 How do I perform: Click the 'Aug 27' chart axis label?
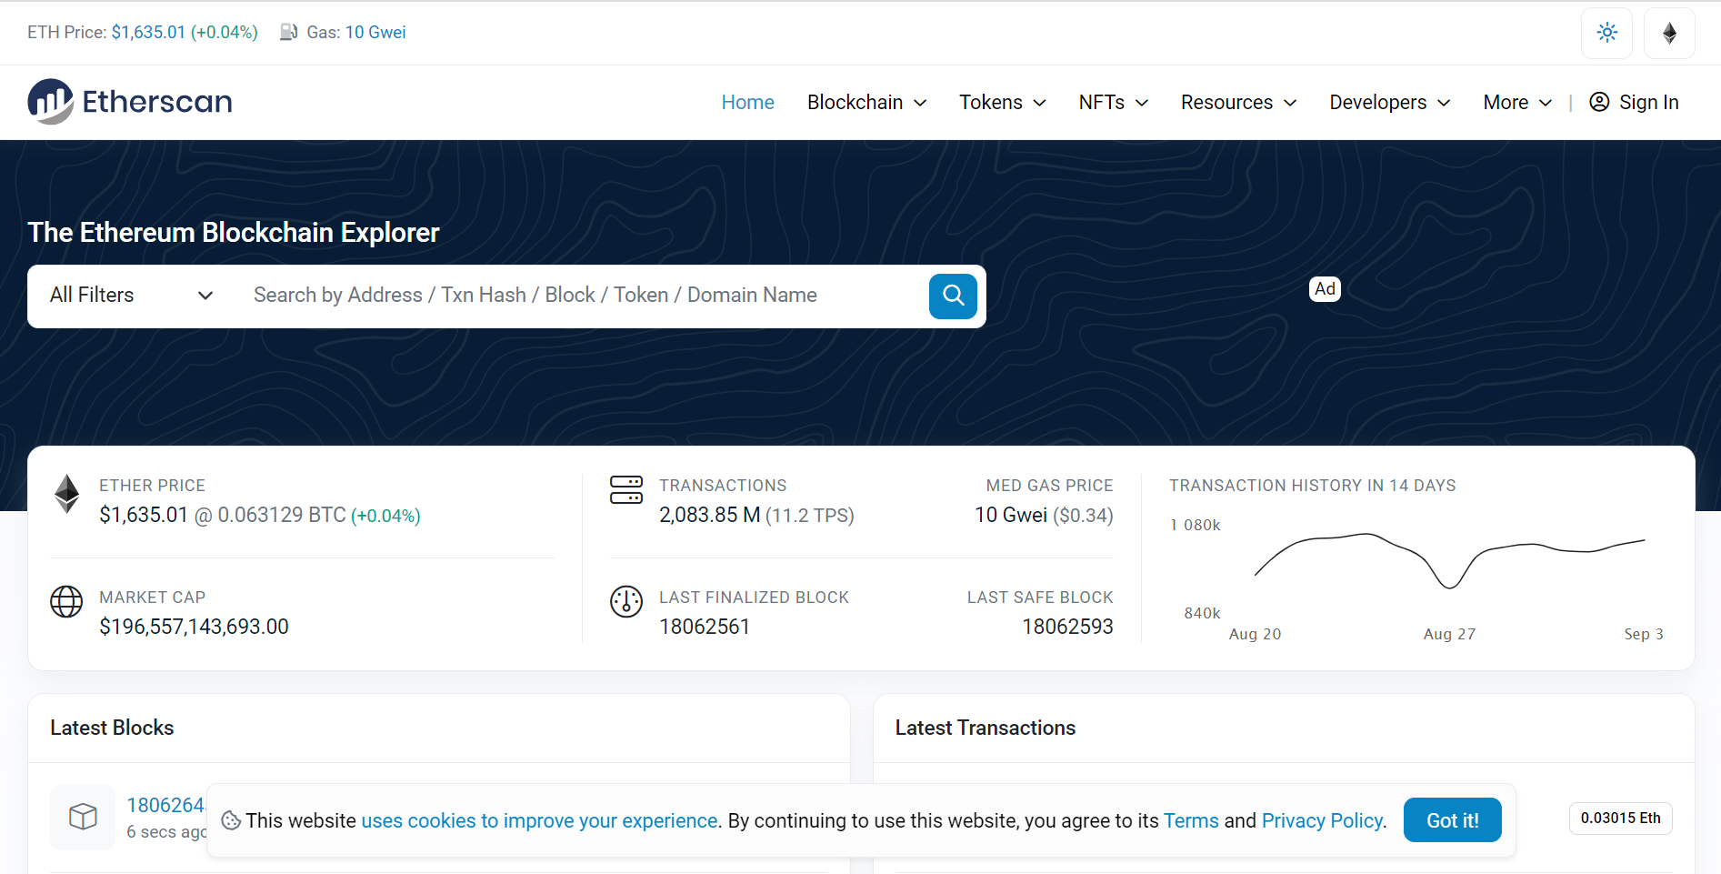coord(1449,634)
